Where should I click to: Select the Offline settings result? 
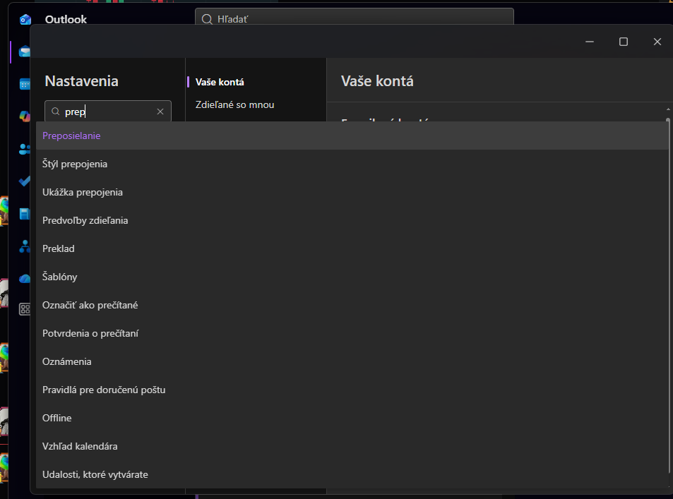(57, 418)
